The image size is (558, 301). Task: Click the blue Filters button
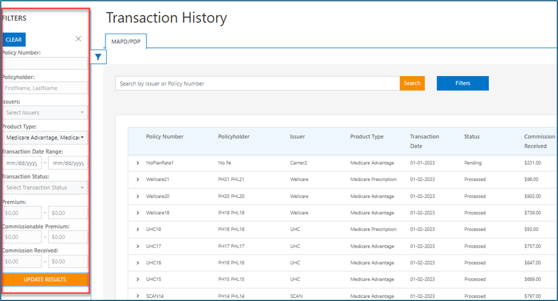462,83
